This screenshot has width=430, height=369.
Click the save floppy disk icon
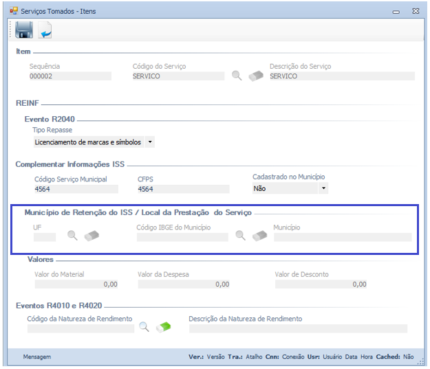24,30
